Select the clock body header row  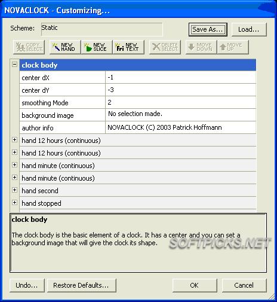pos(138,65)
